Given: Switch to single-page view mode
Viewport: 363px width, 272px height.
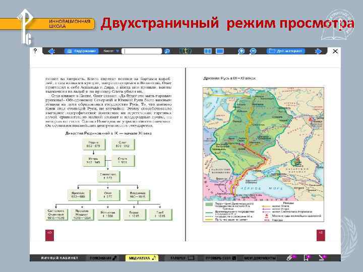Looking at the screenshot, I should [x=220, y=51].
